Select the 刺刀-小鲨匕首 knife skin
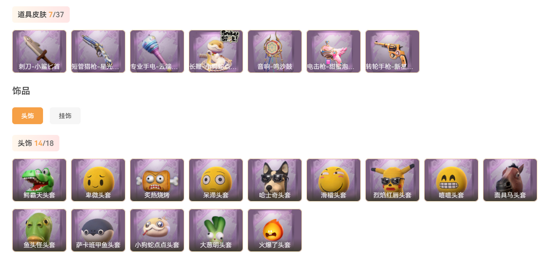Image resolution: width=545 pixels, height=255 pixels. coord(39,52)
